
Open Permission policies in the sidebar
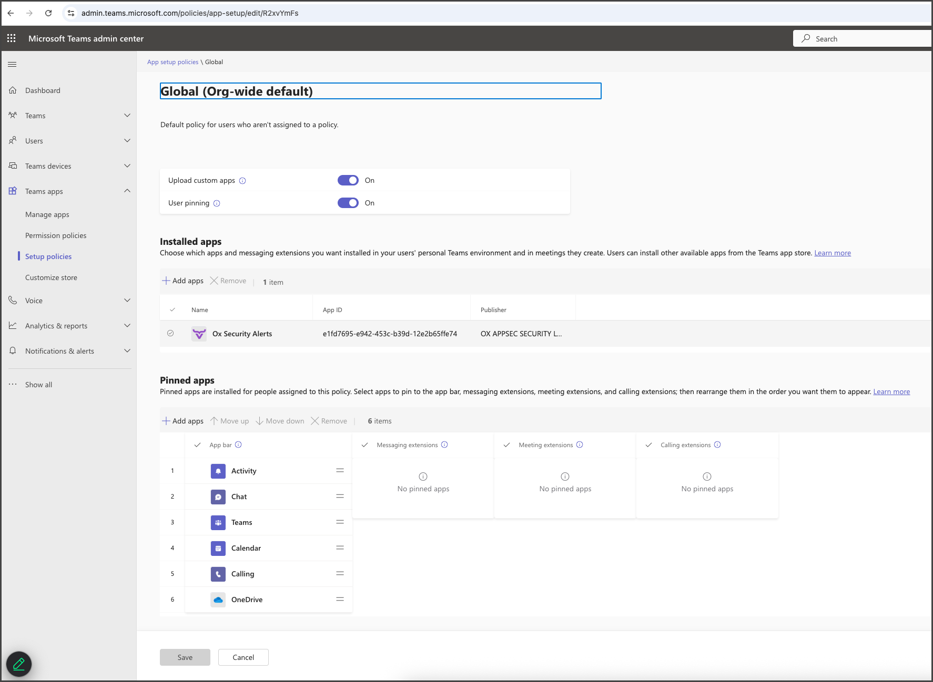coord(56,235)
